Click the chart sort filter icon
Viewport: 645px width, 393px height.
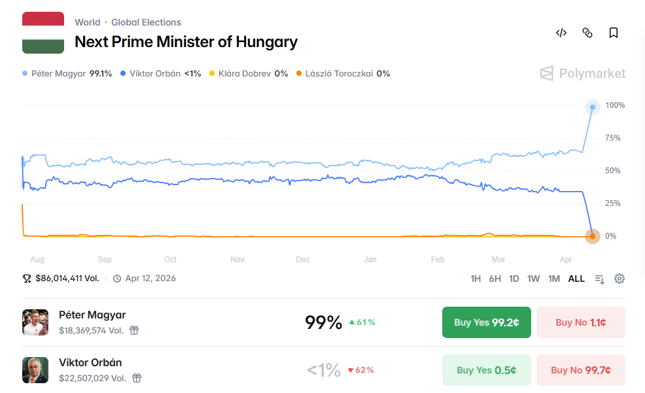pos(599,279)
